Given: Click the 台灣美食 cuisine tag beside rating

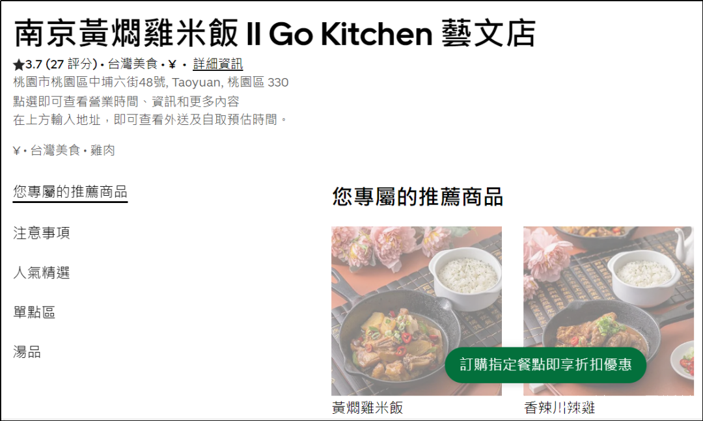Looking at the screenshot, I should click(x=133, y=64).
